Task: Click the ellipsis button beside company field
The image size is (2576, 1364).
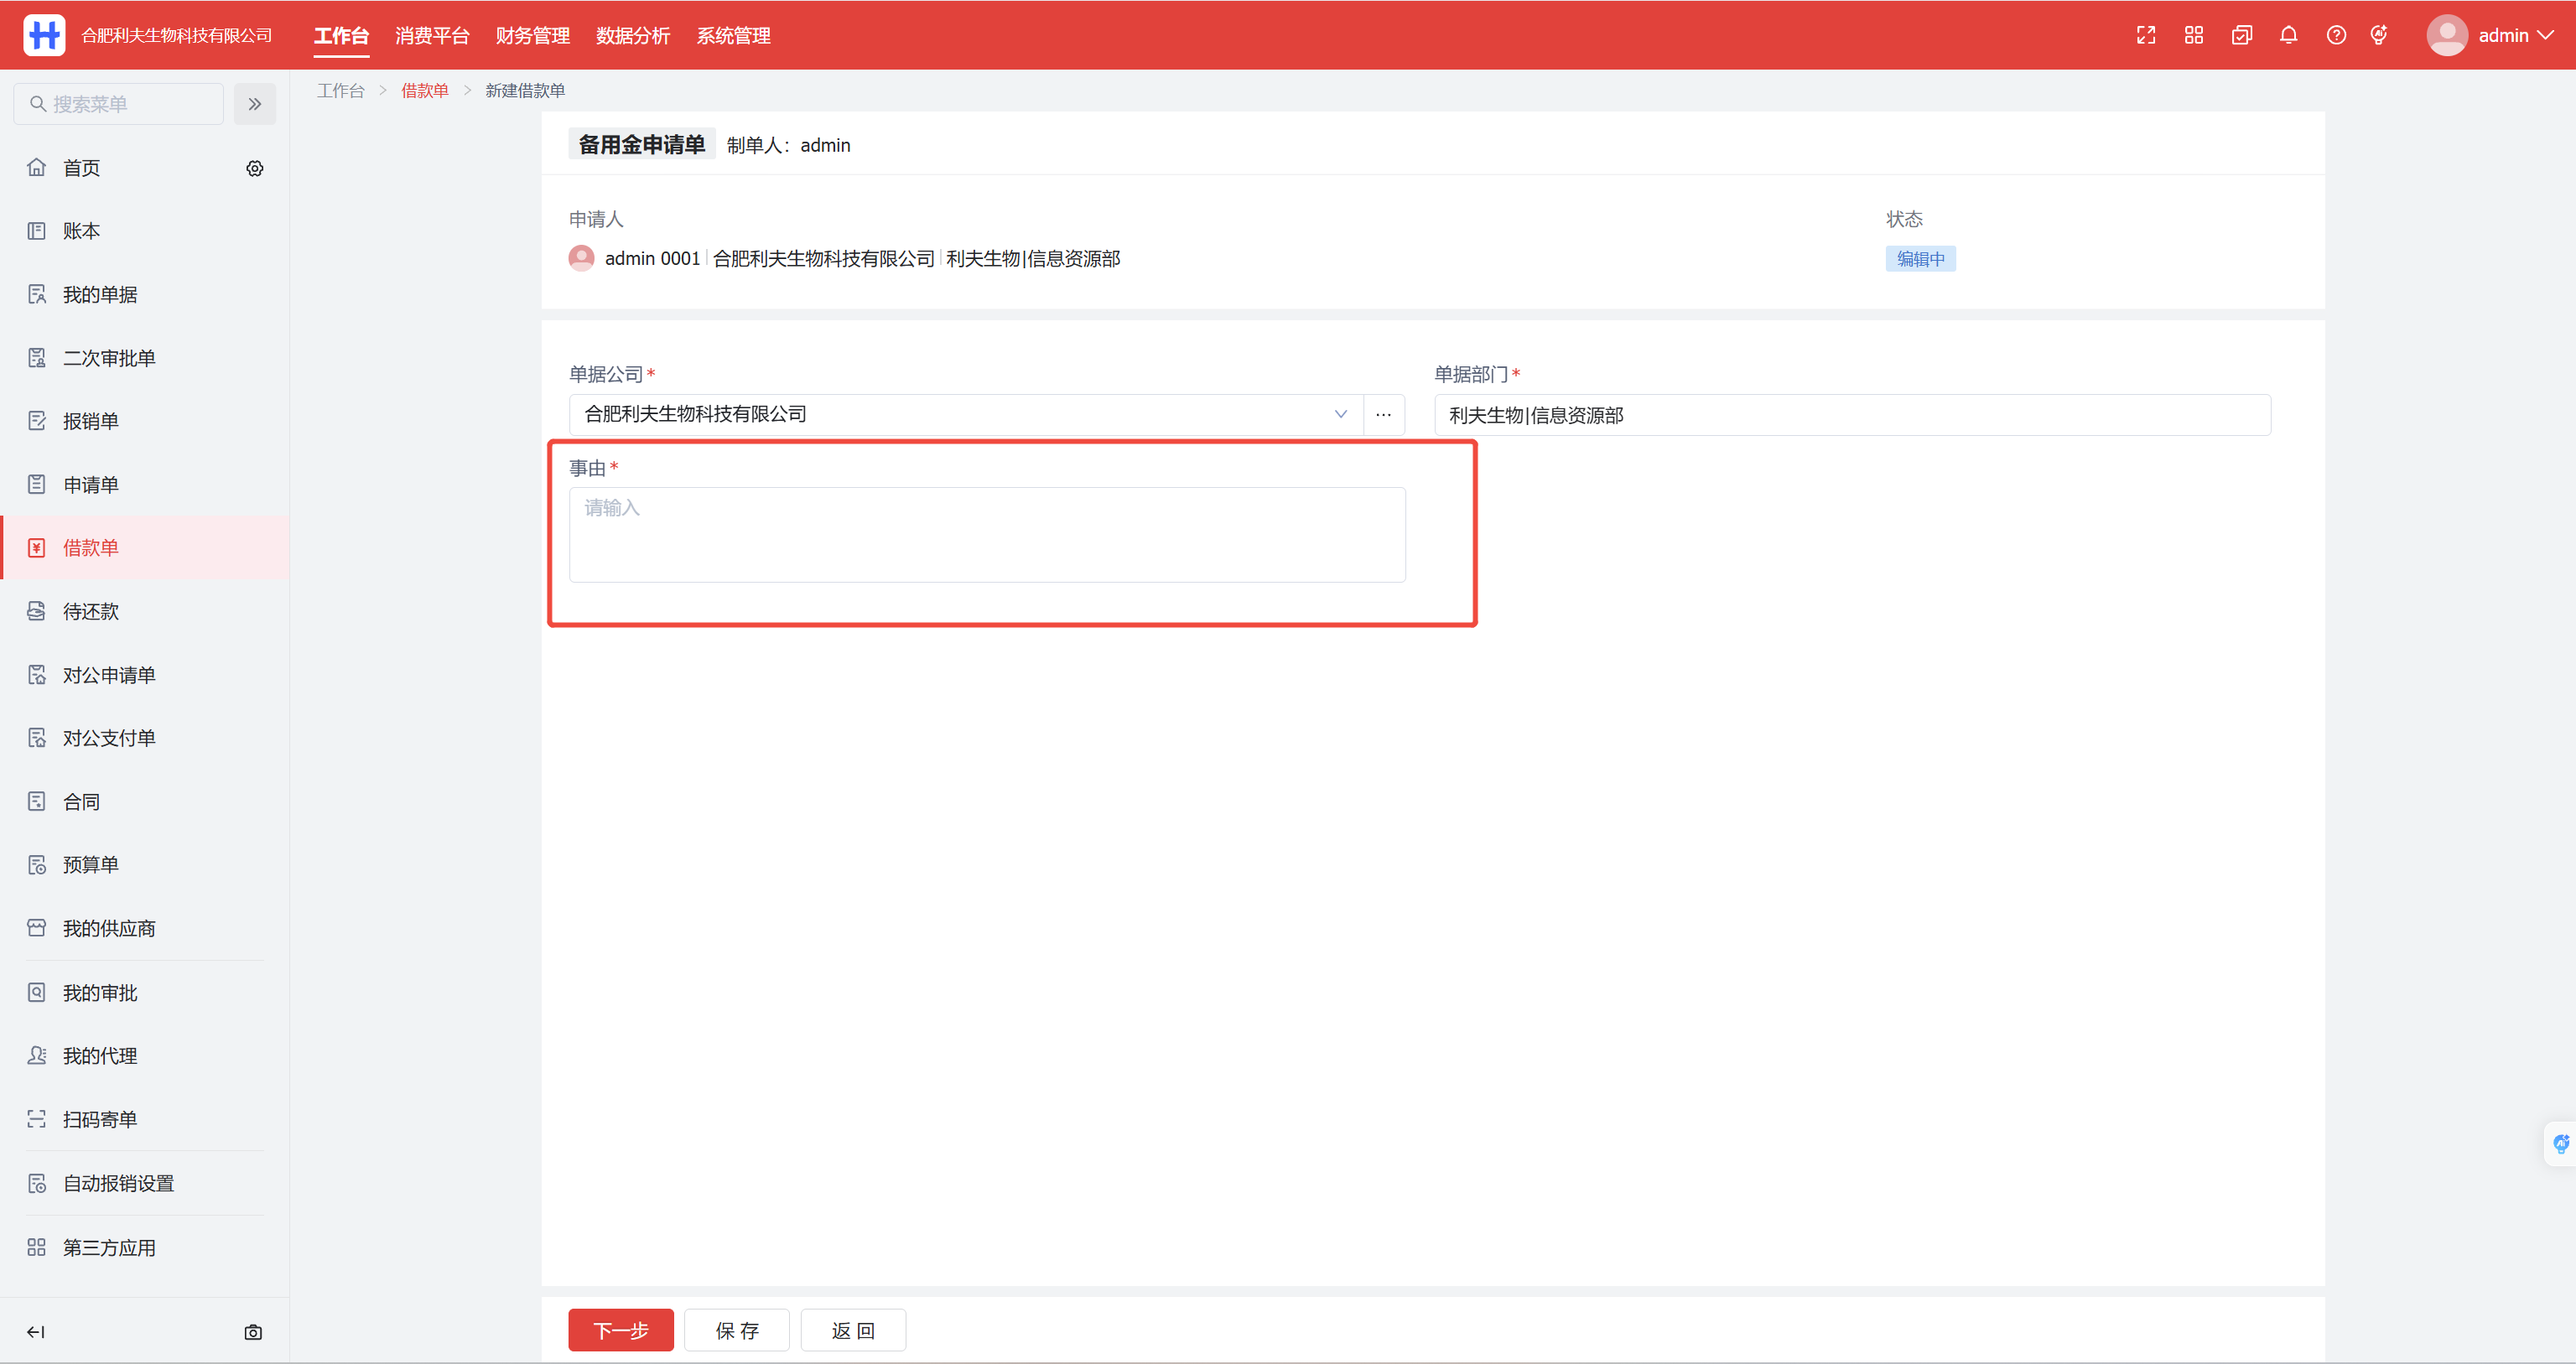Action: (x=1383, y=414)
